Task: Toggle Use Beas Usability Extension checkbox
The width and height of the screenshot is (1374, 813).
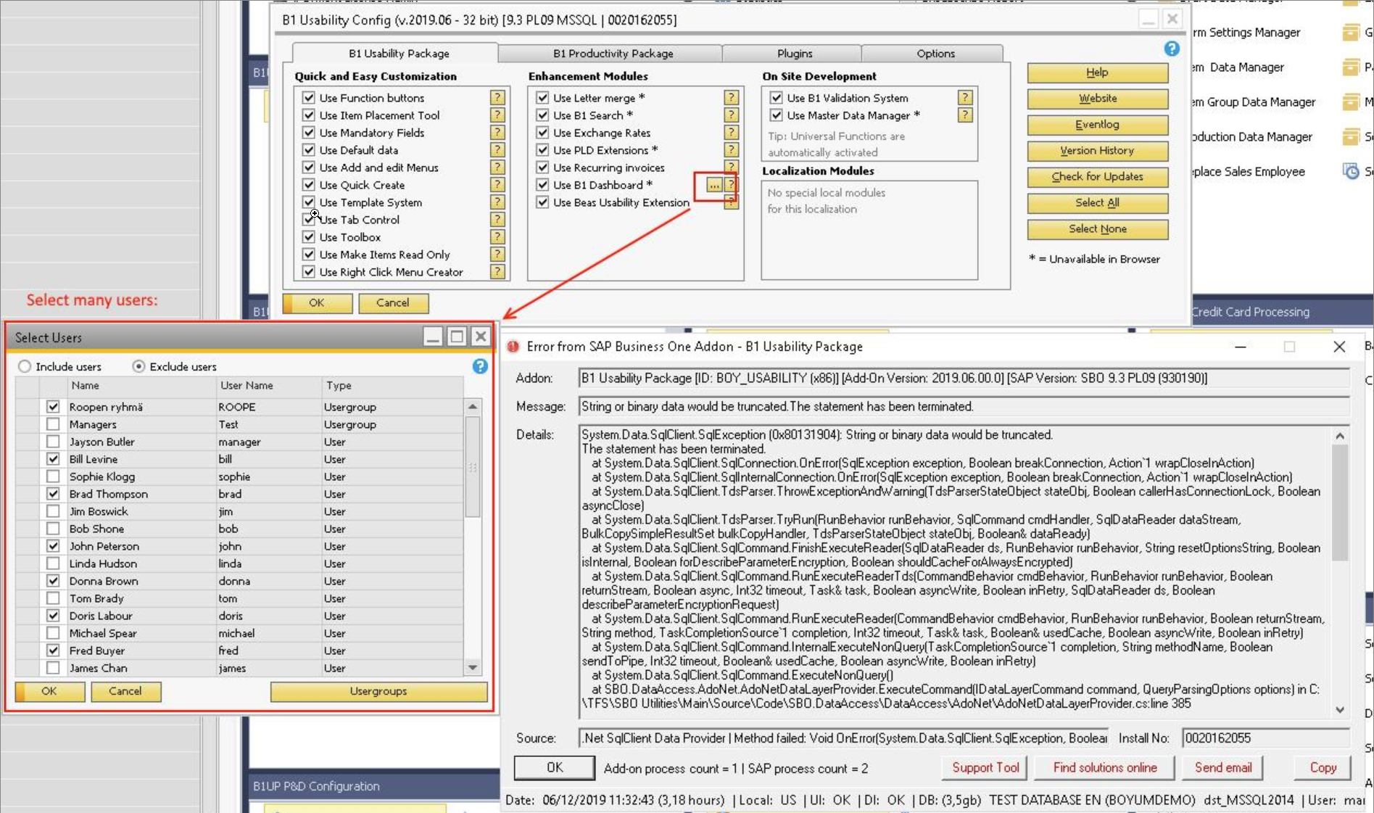Action: 542,202
